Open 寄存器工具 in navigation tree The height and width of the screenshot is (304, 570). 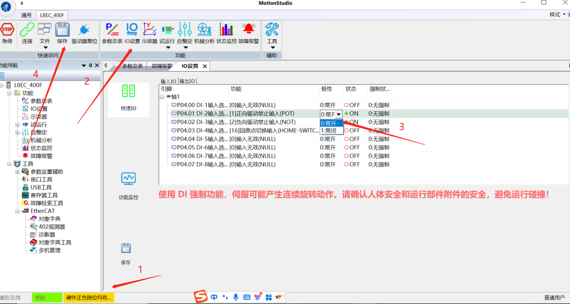point(44,195)
